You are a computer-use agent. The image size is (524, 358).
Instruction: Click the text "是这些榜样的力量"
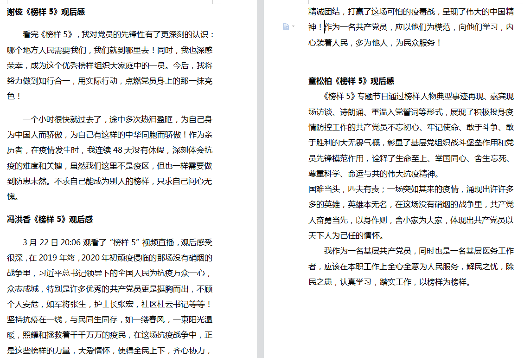coord(38,351)
